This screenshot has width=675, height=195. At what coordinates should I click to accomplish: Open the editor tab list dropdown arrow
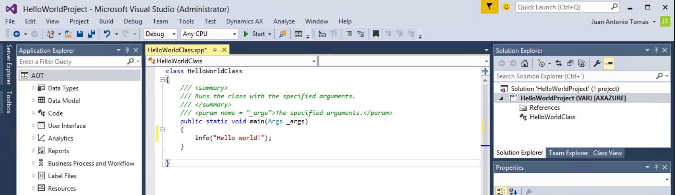[486, 50]
